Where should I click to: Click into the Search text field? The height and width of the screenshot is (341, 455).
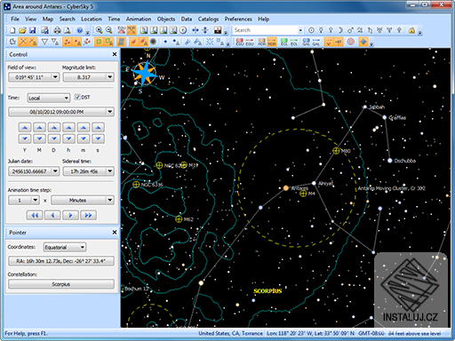tap(266, 30)
